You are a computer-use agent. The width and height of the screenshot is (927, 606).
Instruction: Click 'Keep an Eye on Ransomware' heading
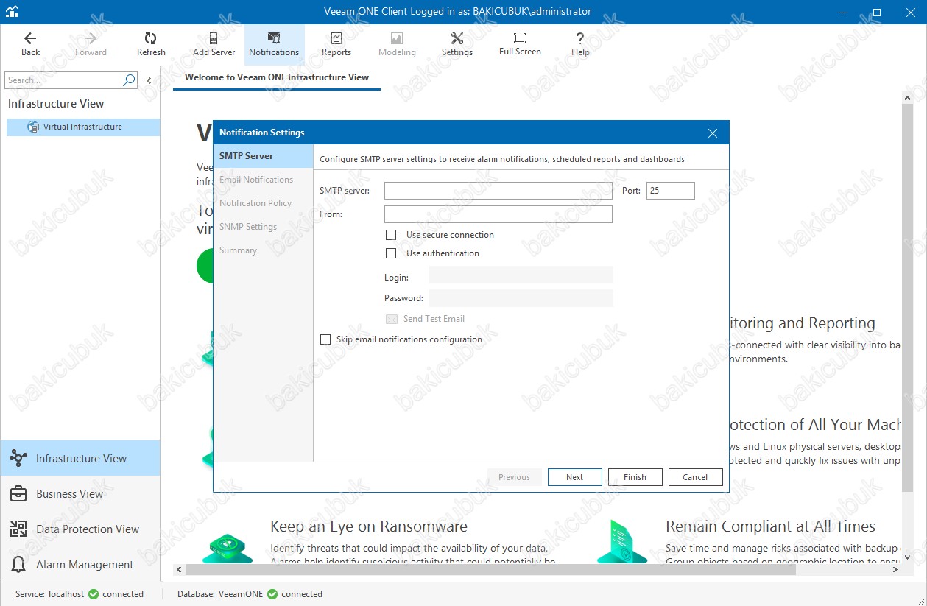point(369,526)
